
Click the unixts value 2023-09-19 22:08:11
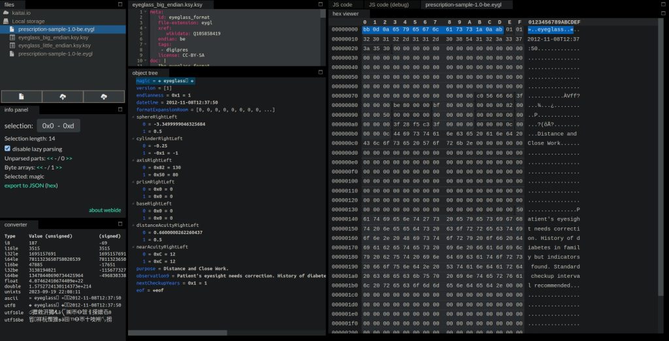(54, 292)
